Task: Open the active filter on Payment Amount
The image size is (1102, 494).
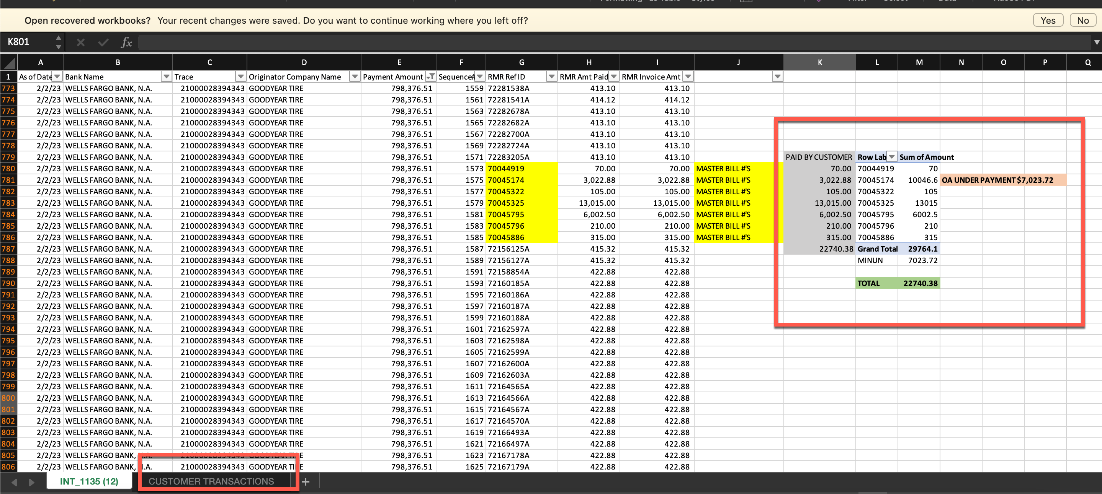Action: pyautogui.click(x=431, y=76)
